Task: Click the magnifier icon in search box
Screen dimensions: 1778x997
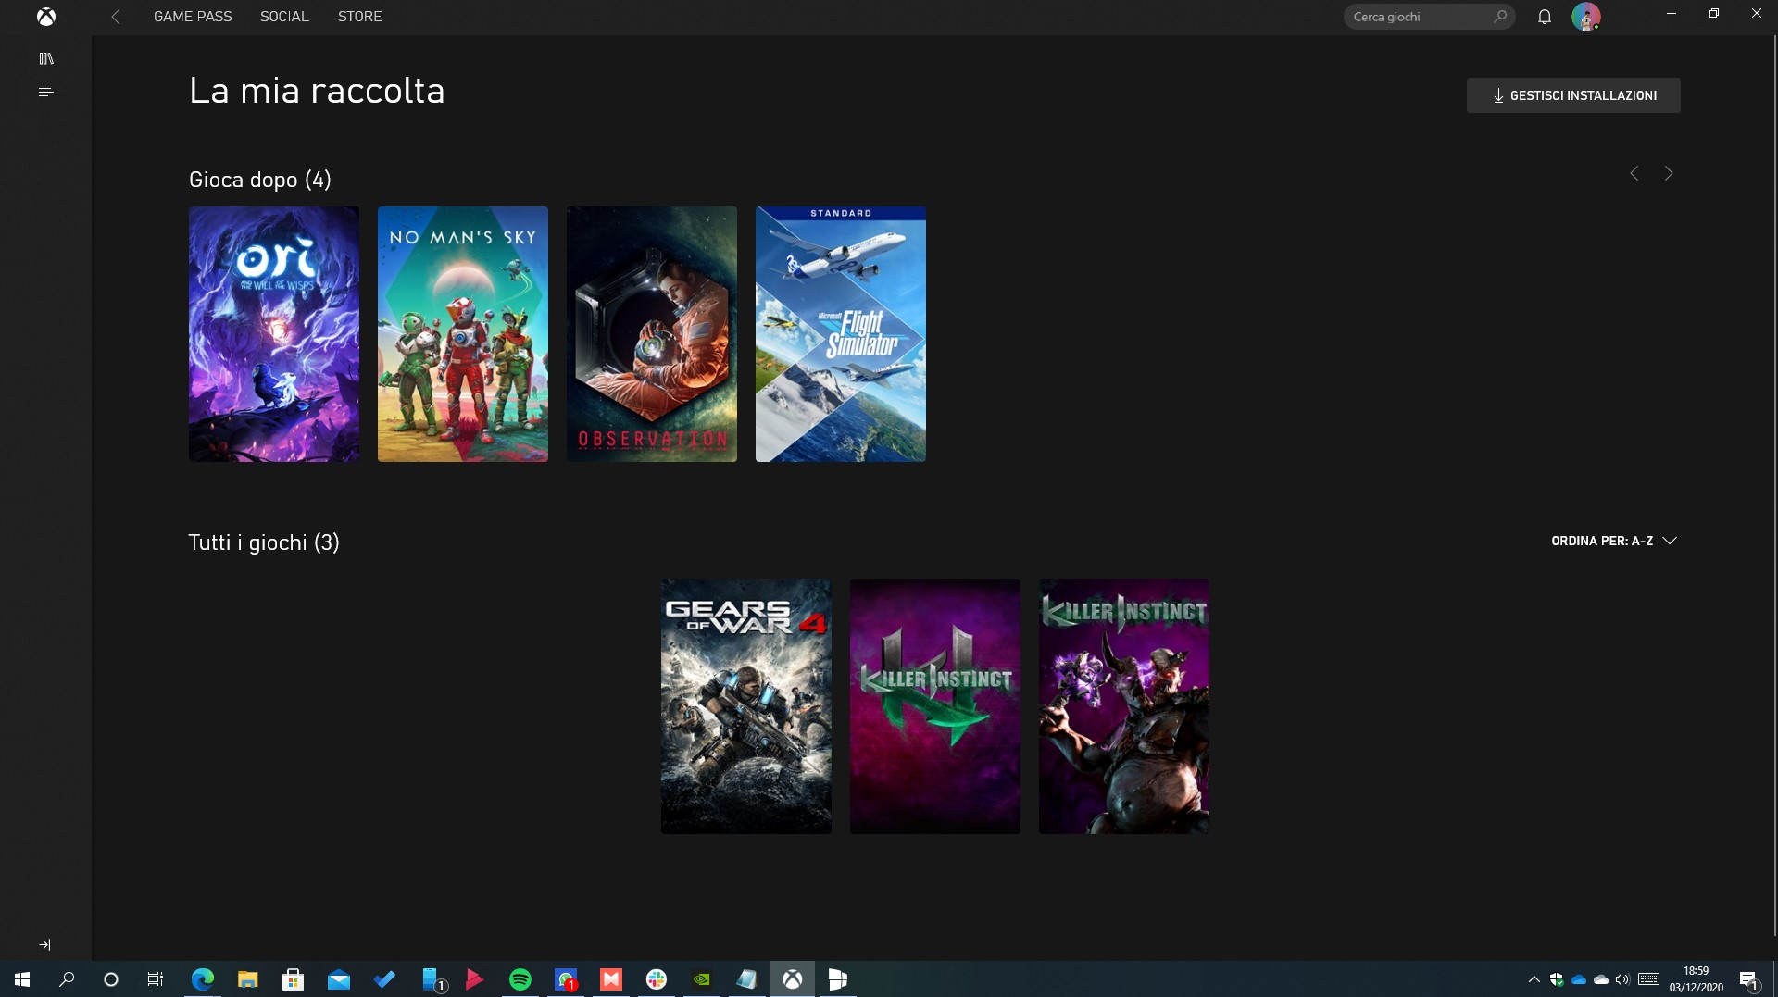Action: pos(1500,17)
